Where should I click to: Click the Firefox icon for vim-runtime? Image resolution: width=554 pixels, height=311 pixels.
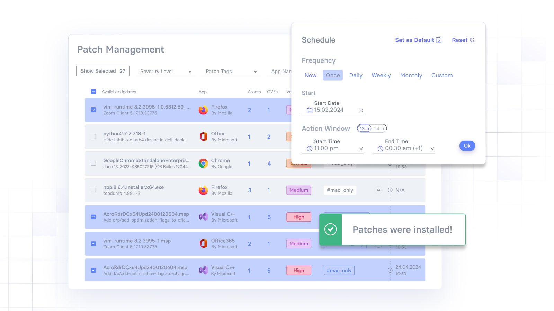pyautogui.click(x=203, y=110)
